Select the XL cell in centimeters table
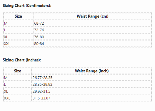Image resolution: width=155 pixels, height=111 pixels. tap(18, 37)
